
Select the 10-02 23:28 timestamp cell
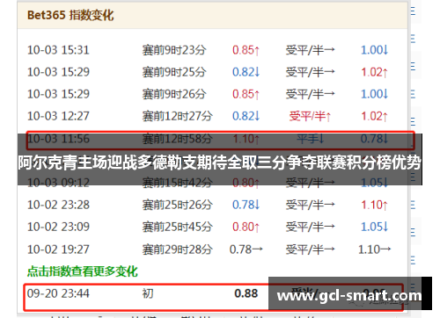(x=58, y=205)
